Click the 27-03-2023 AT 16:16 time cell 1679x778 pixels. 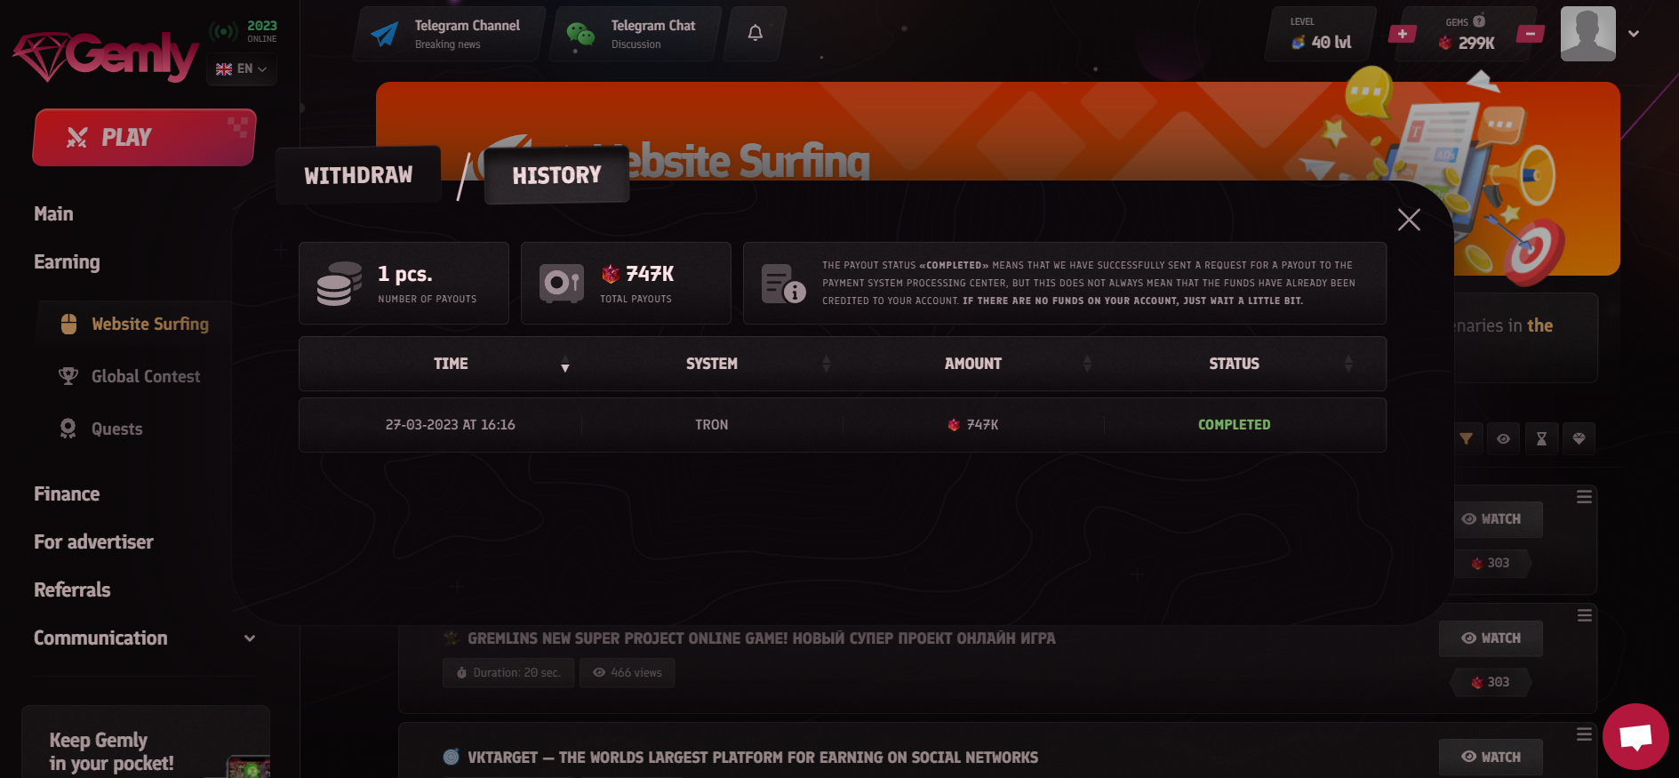coord(451,425)
